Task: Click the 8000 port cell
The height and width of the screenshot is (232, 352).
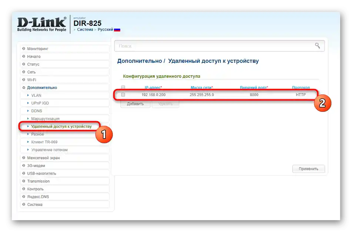Action: [254, 95]
